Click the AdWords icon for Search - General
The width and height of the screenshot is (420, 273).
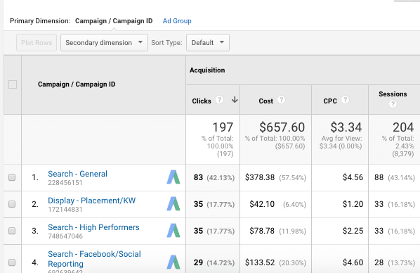coord(173,177)
